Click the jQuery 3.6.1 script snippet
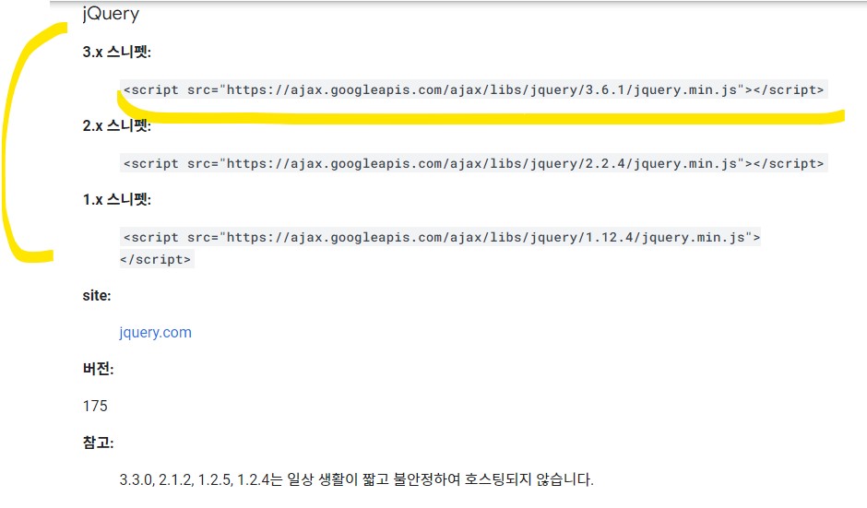Viewport: 867px width, 508px height. 474,89
